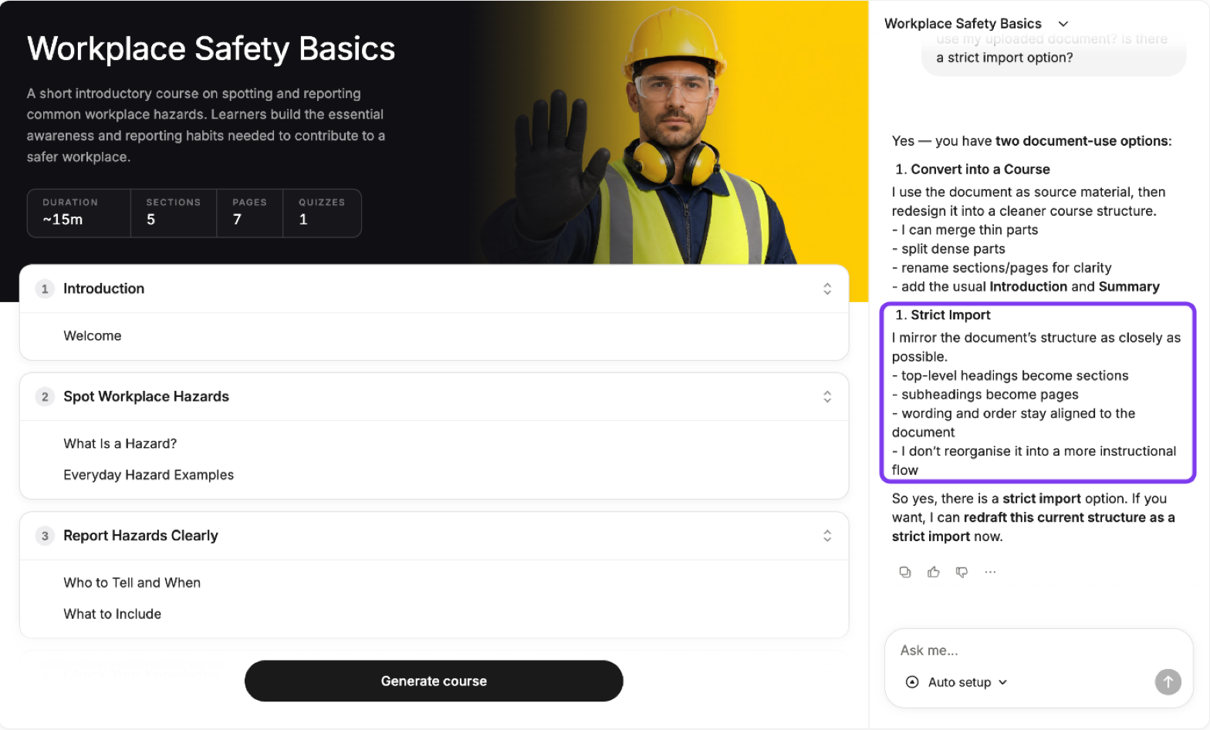Click the Strict Import heading in chat

click(951, 315)
